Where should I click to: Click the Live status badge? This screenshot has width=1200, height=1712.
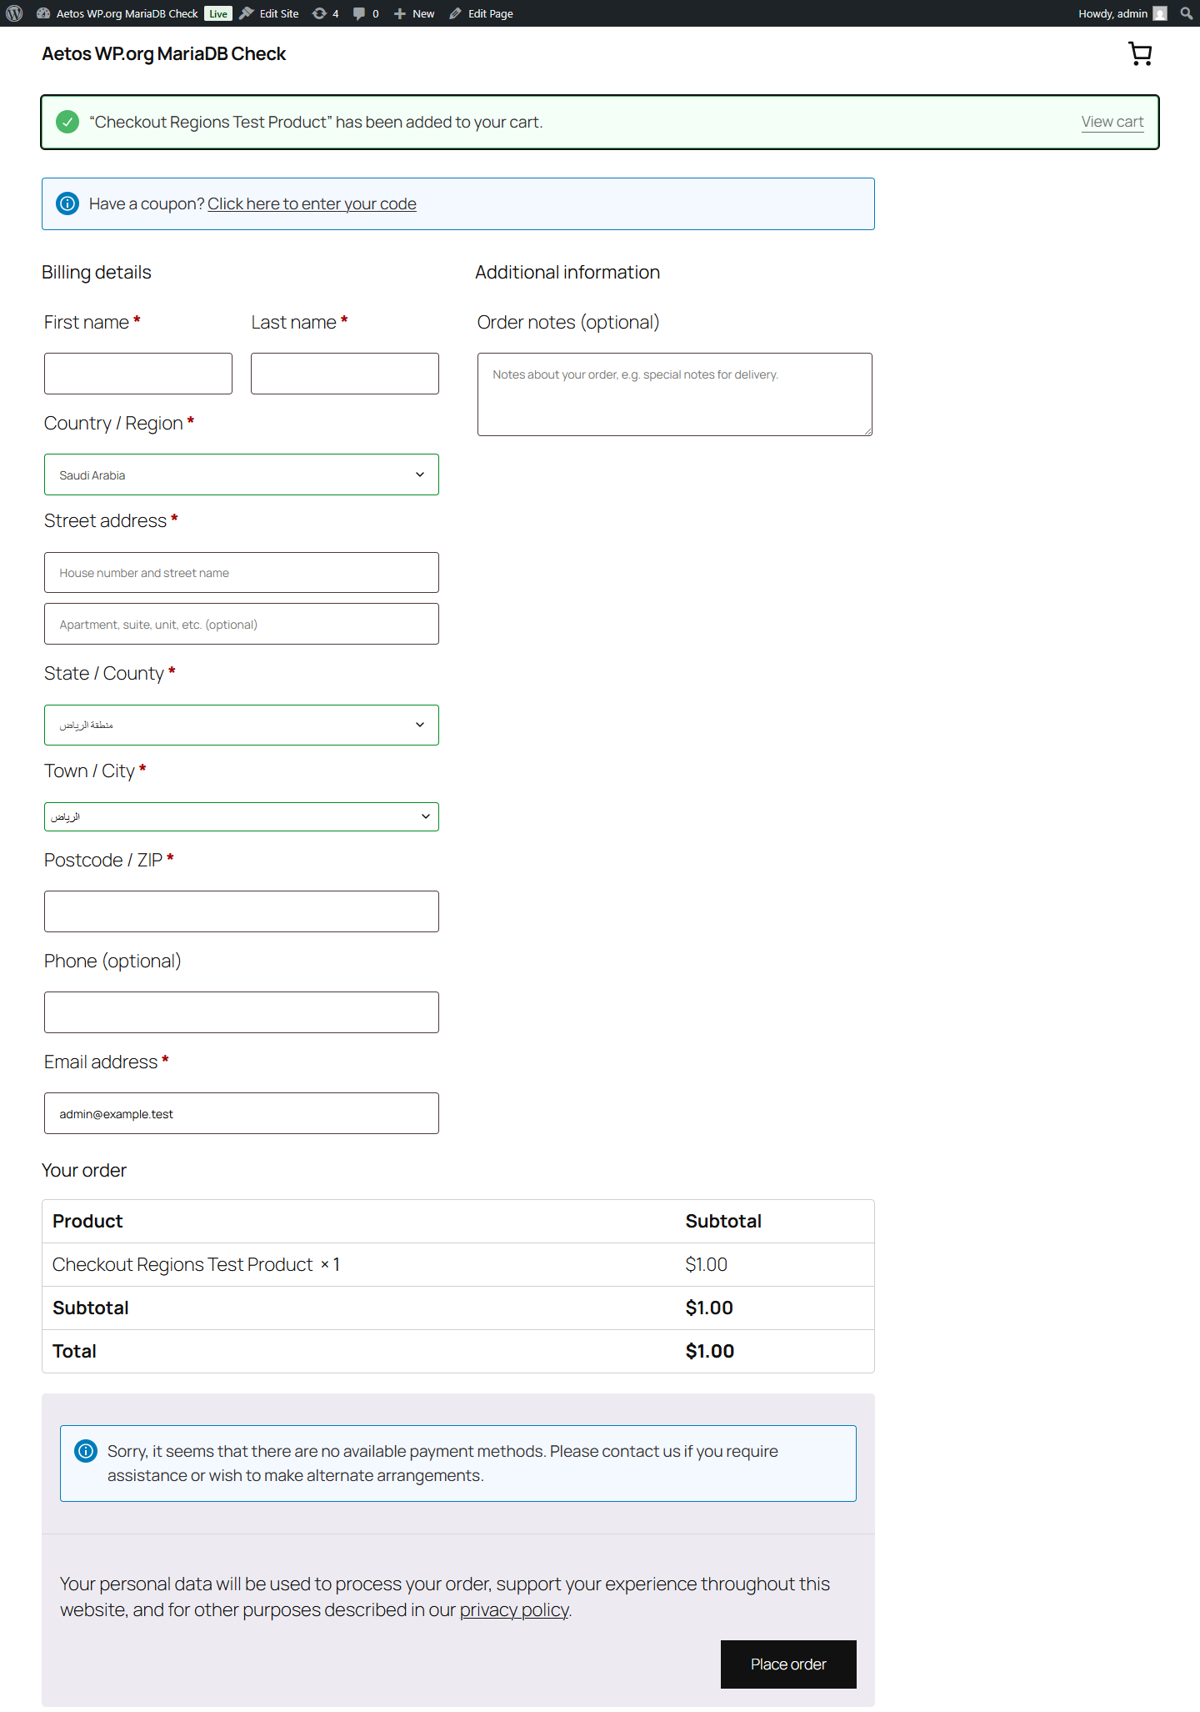pyautogui.click(x=218, y=13)
